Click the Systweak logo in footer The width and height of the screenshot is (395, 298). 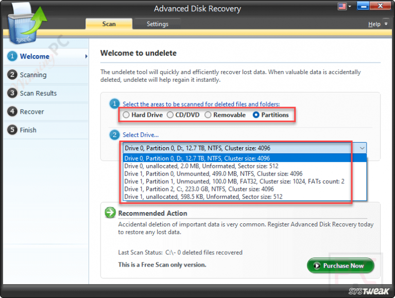pos(369,291)
